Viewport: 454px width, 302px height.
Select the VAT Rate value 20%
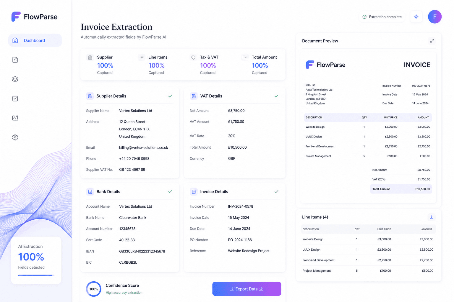pyautogui.click(x=232, y=136)
